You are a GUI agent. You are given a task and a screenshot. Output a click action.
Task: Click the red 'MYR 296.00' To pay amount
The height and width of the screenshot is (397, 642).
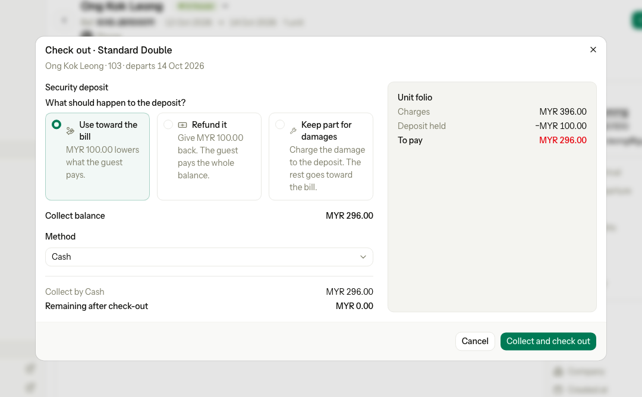pos(562,140)
